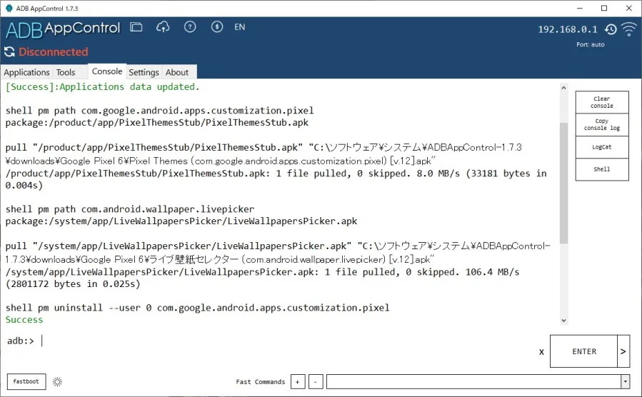This screenshot has height=397, width=642.
Task: Select the Console tab
Action: (107, 71)
